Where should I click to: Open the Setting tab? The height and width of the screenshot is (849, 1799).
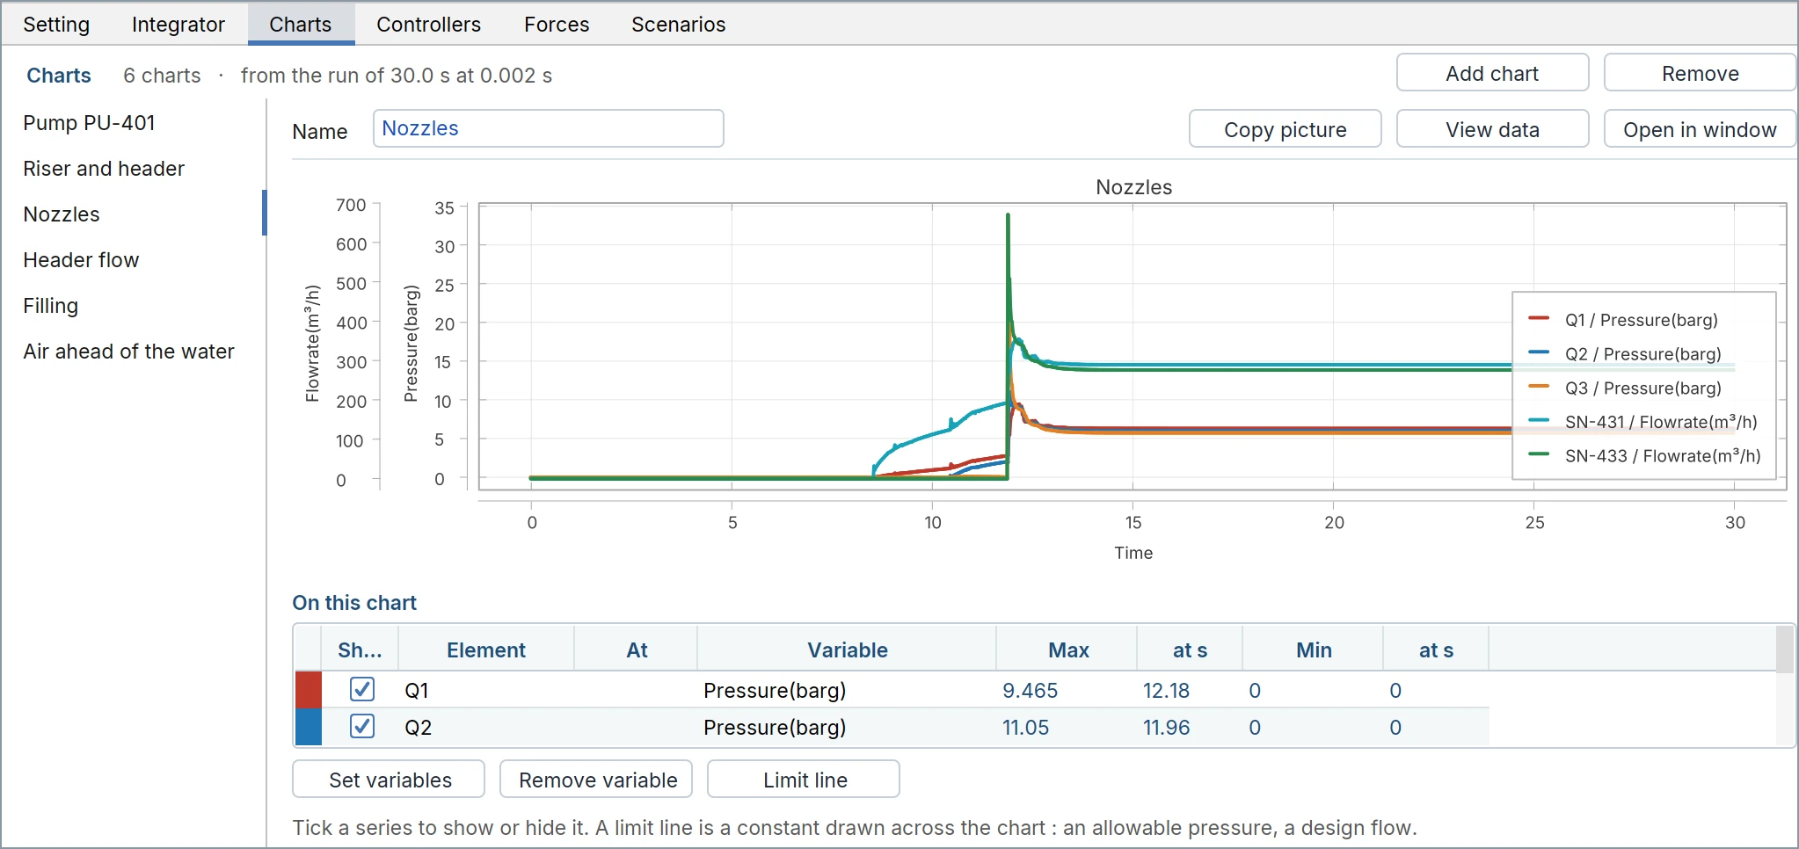56,25
